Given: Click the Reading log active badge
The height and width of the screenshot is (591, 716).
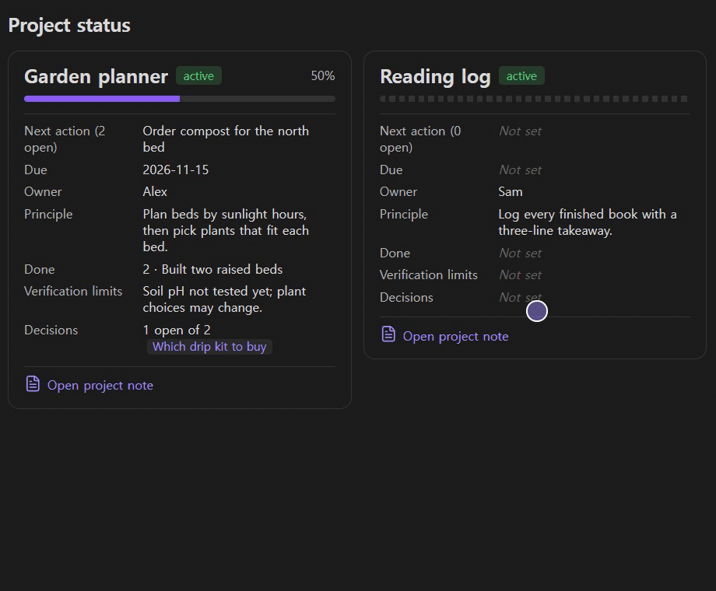Looking at the screenshot, I should coord(521,75).
